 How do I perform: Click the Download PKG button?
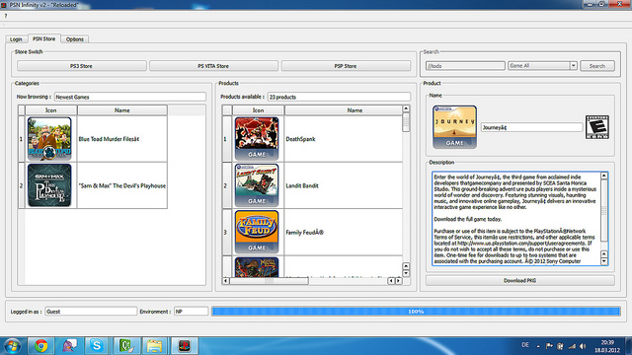(520, 280)
